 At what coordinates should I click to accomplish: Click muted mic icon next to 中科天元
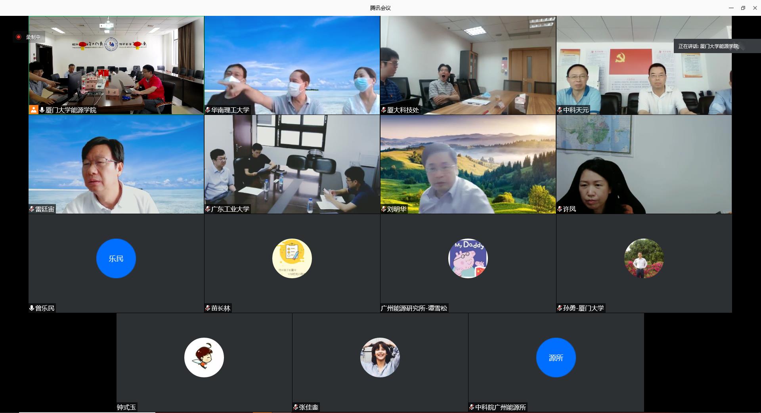pyautogui.click(x=560, y=110)
